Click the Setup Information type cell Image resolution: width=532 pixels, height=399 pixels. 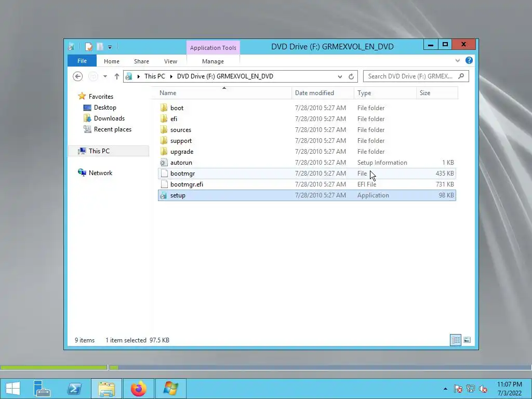(x=382, y=163)
